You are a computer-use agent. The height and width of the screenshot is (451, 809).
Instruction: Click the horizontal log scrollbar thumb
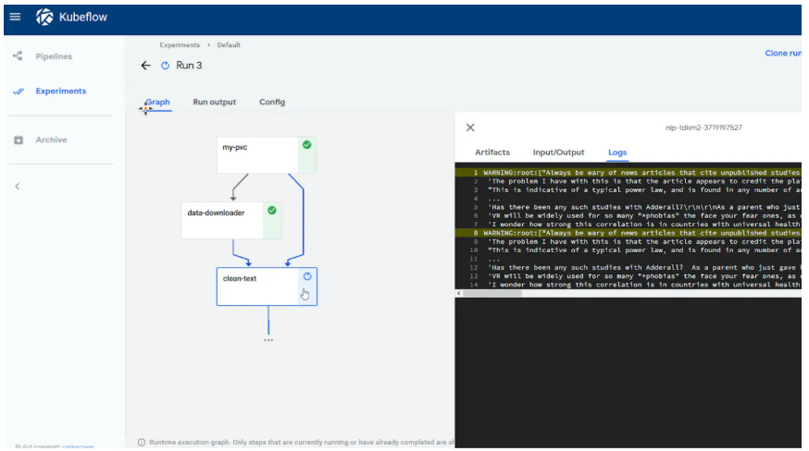492,293
